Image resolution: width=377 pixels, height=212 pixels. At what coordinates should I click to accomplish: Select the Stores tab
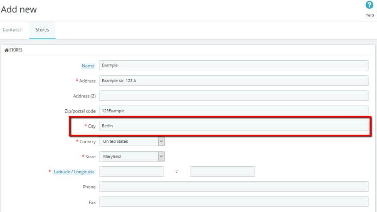(x=42, y=30)
